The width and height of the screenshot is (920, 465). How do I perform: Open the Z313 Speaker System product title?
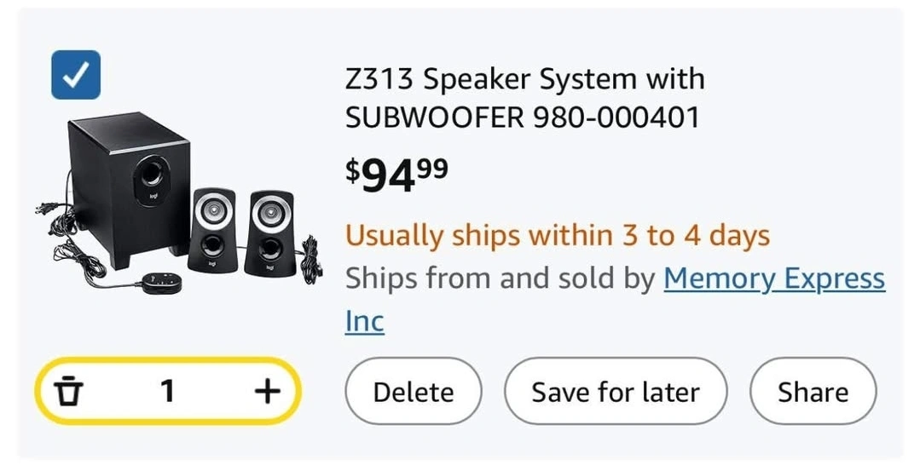[524, 80]
